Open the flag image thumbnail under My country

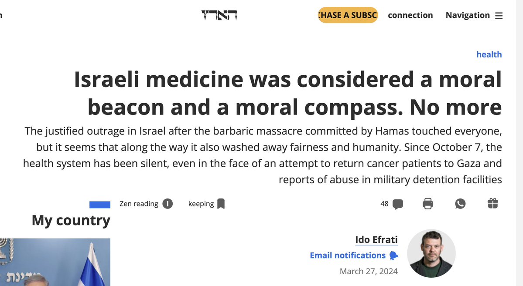(55, 262)
